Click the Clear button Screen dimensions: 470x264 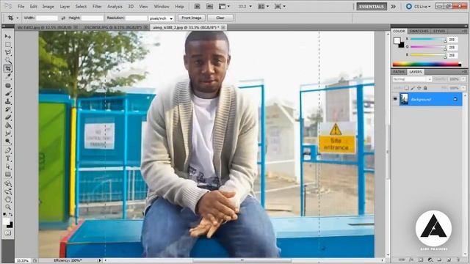[x=220, y=18]
